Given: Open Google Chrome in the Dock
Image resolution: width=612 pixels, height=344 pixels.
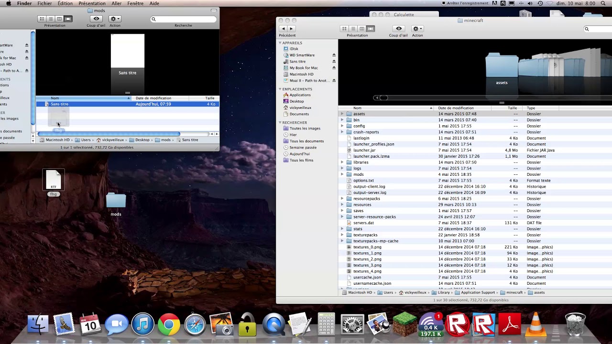Looking at the screenshot, I should coord(169,325).
